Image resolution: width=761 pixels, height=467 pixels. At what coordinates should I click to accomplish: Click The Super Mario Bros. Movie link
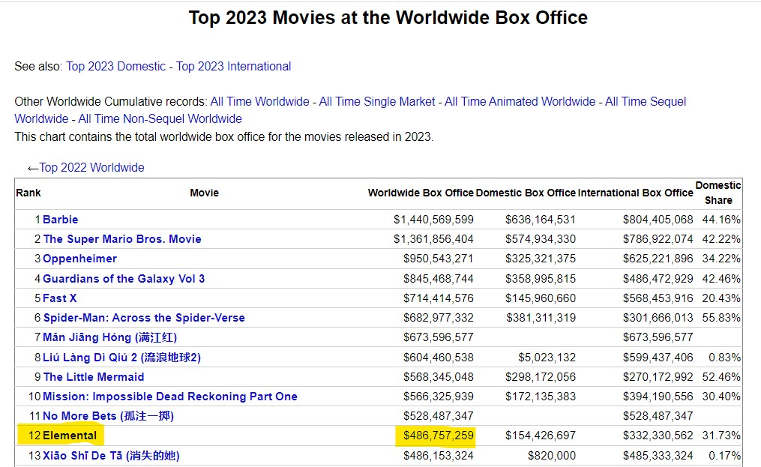[121, 239]
